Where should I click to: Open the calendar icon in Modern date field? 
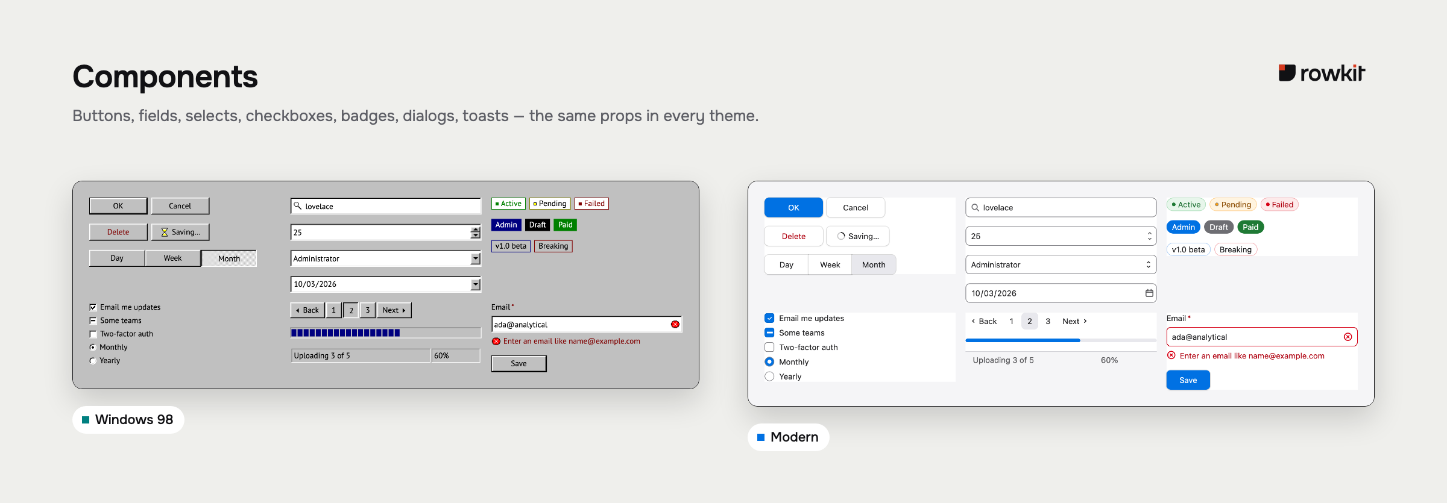1149,293
